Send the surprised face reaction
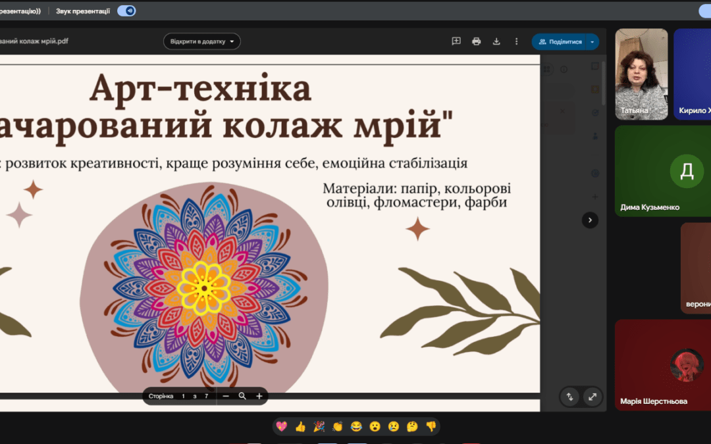This screenshot has width=711, height=444. click(x=375, y=426)
